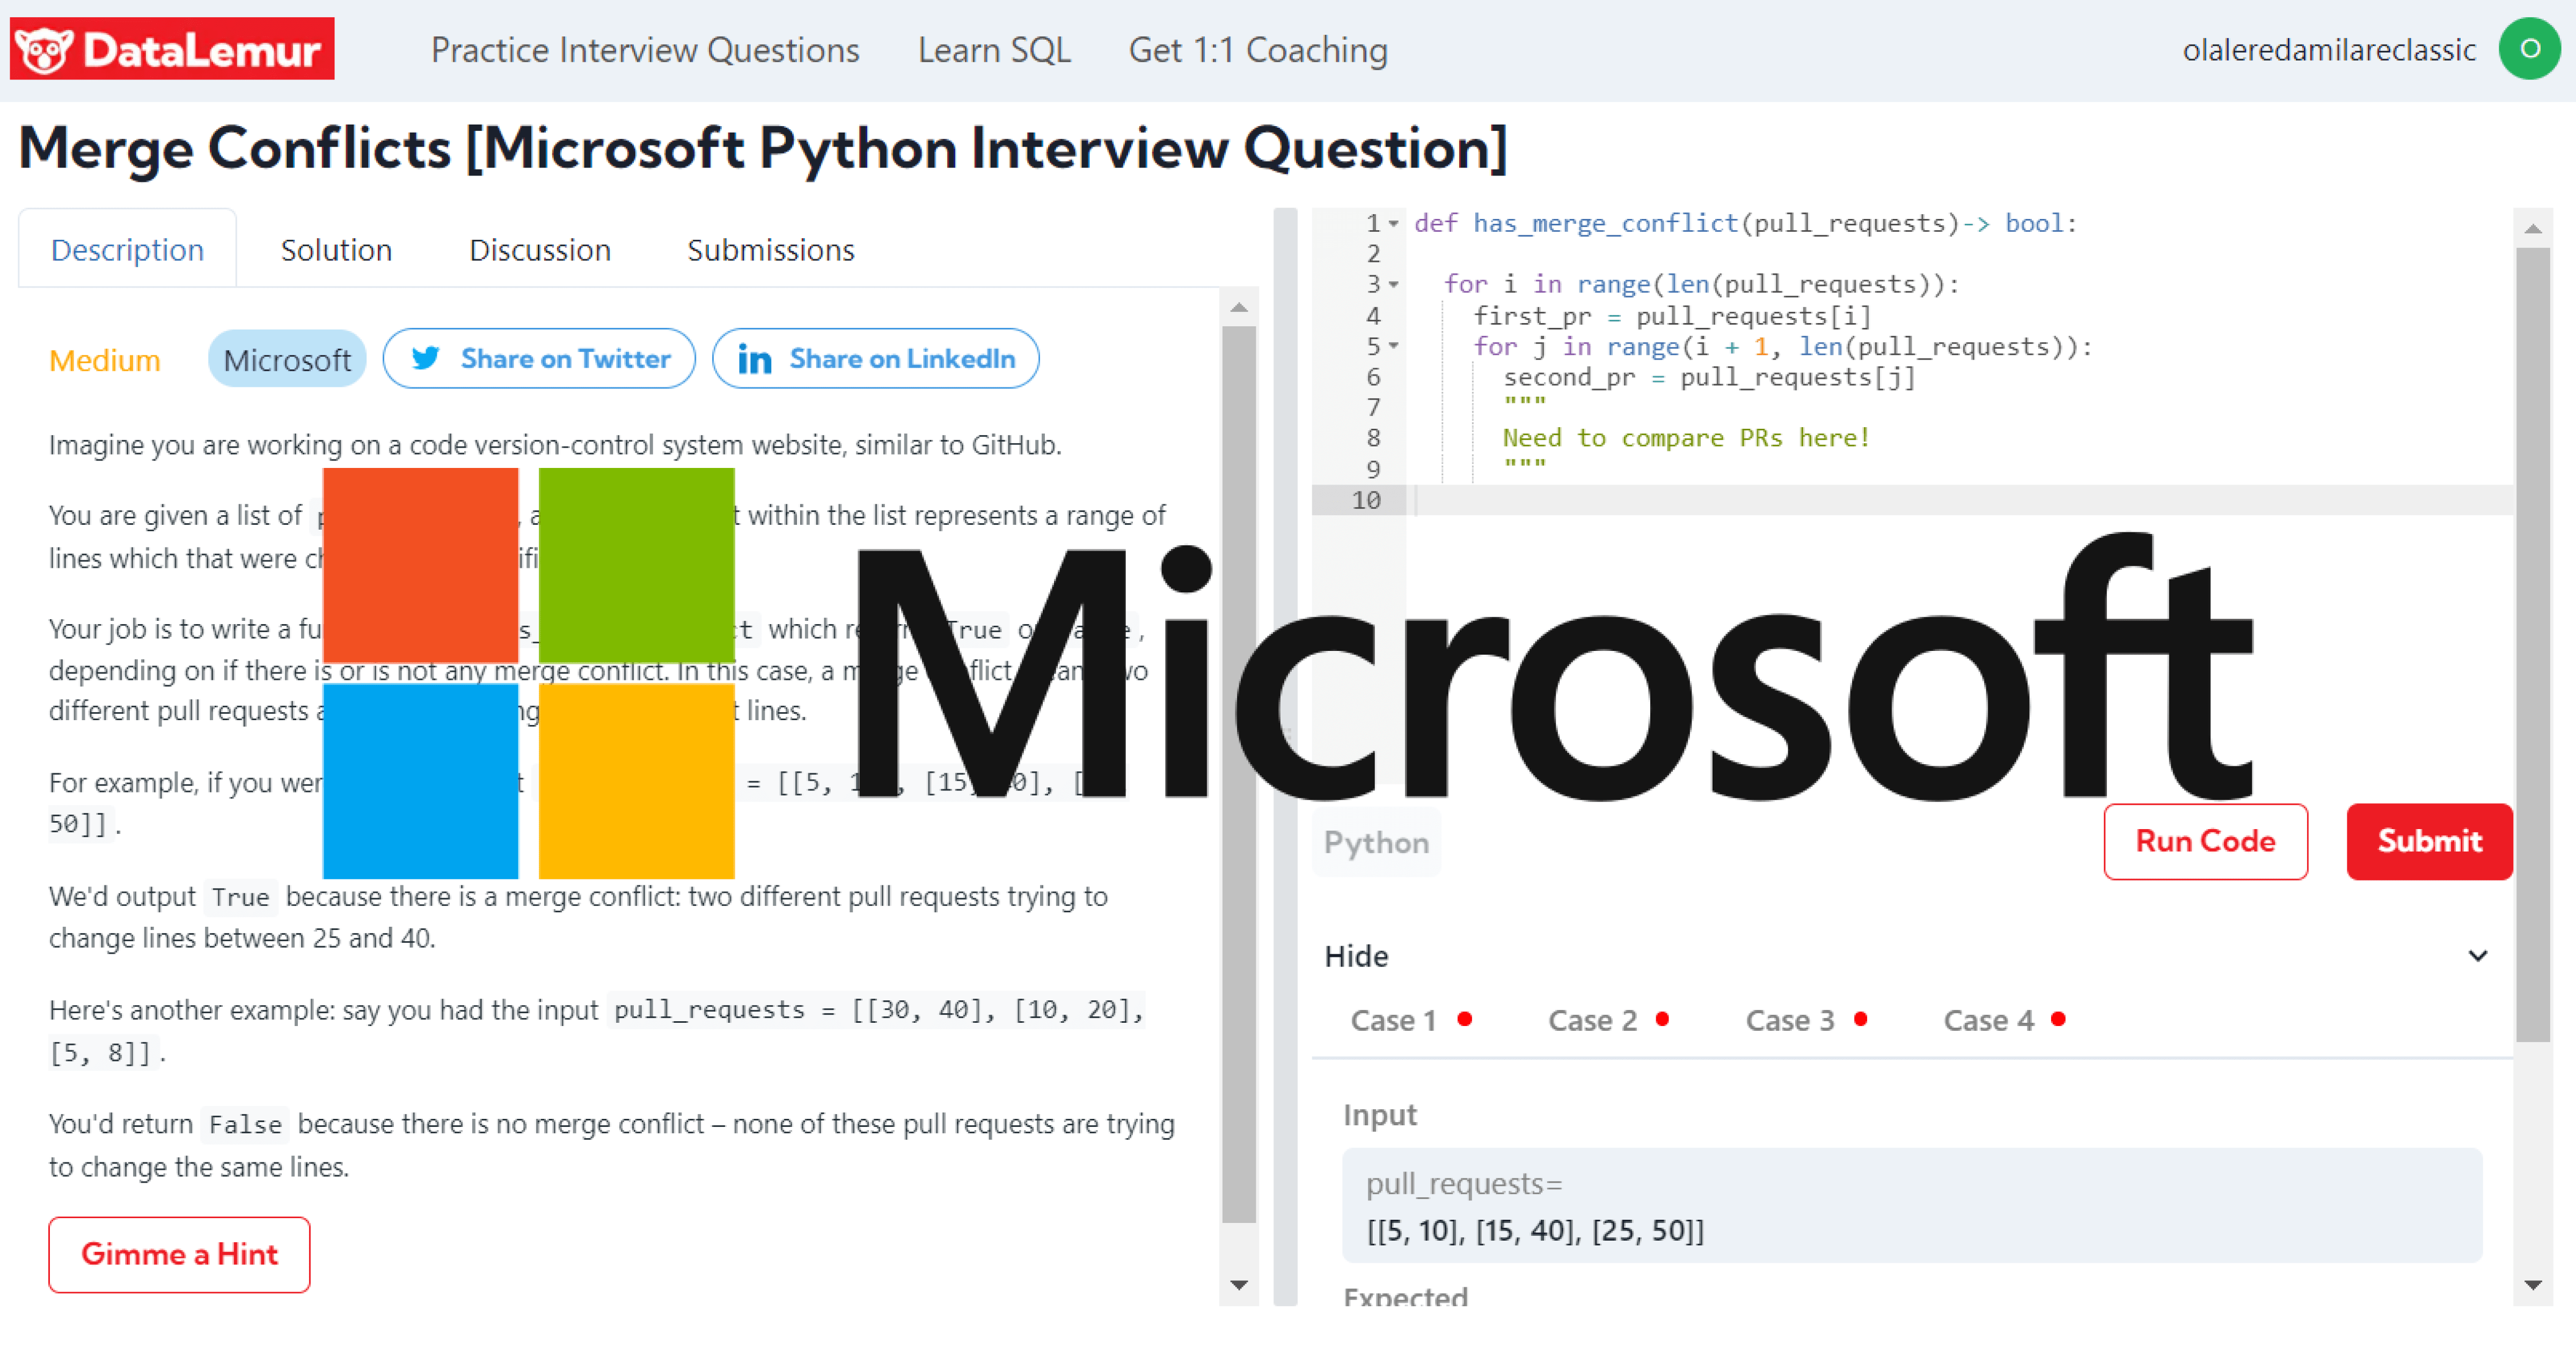Screen dimensions: 2576x1348
Task: View the Submissions tab
Action: click(x=771, y=249)
